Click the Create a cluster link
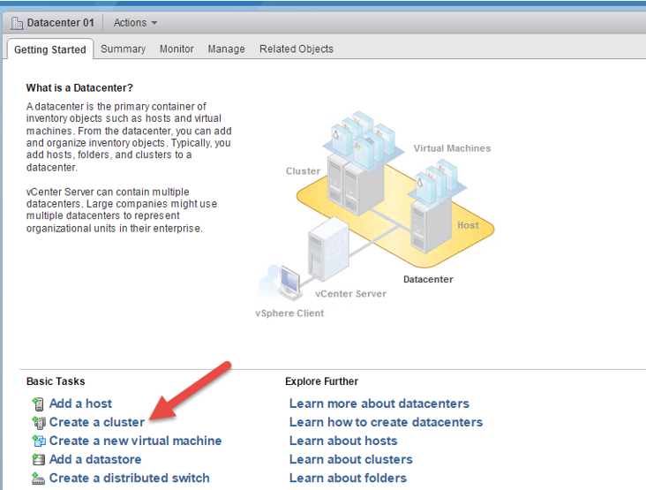Image resolution: width=646 pixels, height=490 pixels. (x=97, y=422)
